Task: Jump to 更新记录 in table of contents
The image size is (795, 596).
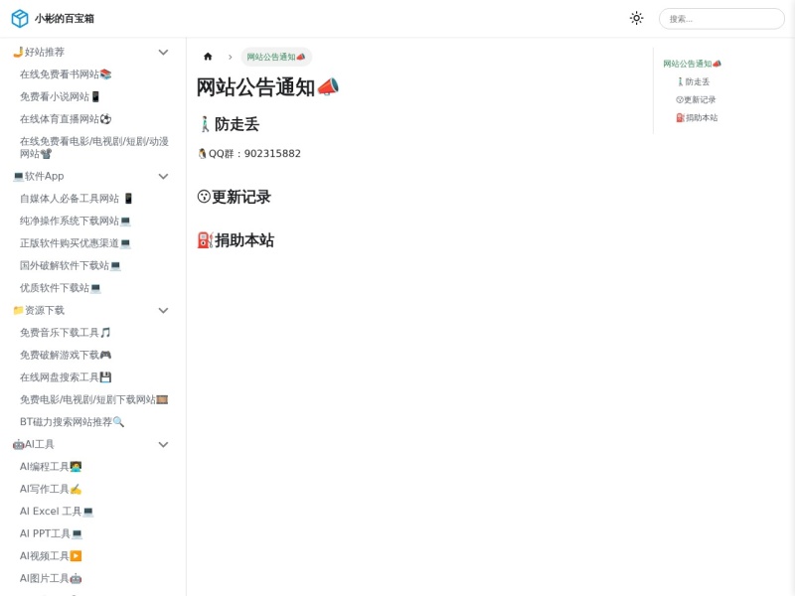Action: click(696, 100)
